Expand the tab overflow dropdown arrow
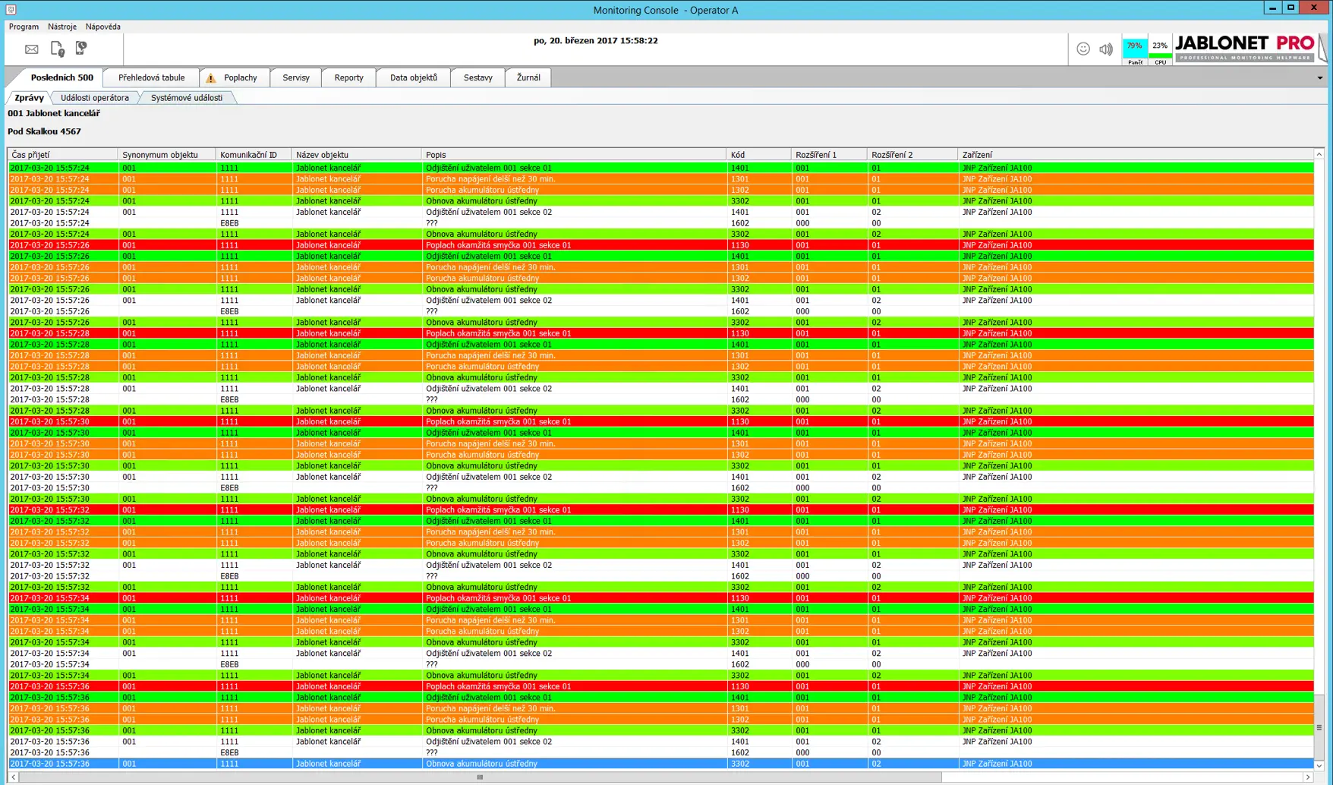This screenshot has width=1333, height=785. (x=1320, y=78)
